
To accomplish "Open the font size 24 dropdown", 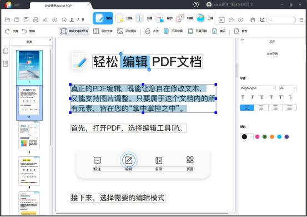I will (x=288, y=88).
